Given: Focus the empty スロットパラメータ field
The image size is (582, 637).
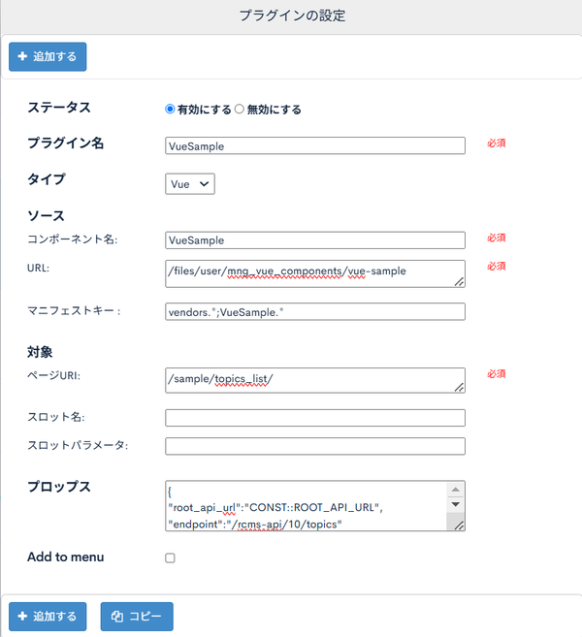Looking at the screenshot, I should click(315, 446).
